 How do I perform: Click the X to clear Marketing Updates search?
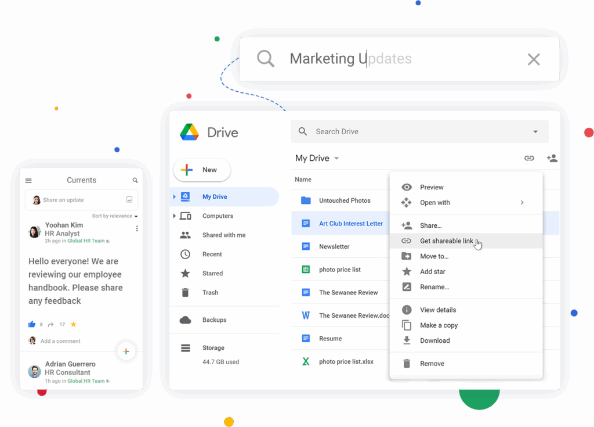click(x=533, y=59)
